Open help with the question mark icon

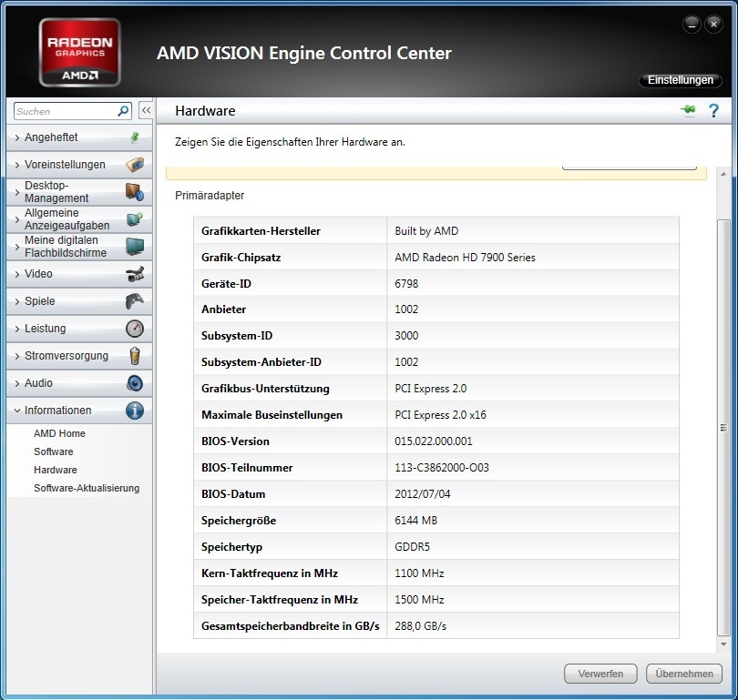pyautogui.click(x=713, y=110)
